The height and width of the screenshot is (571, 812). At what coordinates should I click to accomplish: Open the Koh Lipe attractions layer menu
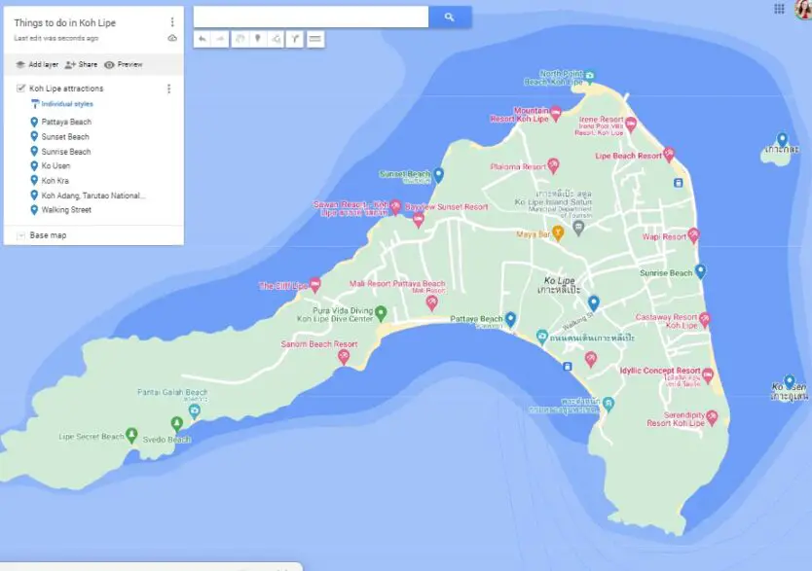[x=168, y=88]
